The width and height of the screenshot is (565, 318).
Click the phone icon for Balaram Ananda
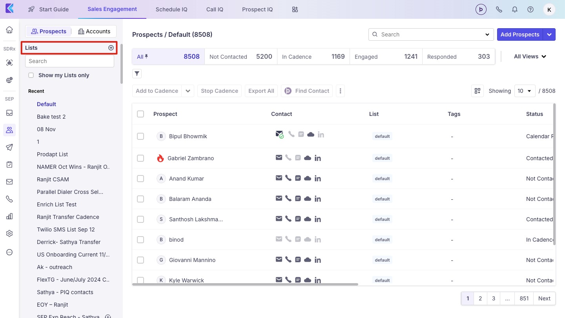coord(288,199)
